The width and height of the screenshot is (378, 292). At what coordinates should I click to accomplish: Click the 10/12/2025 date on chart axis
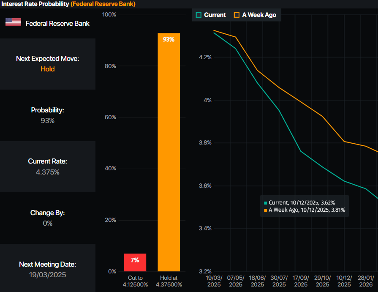click(344, 281)
